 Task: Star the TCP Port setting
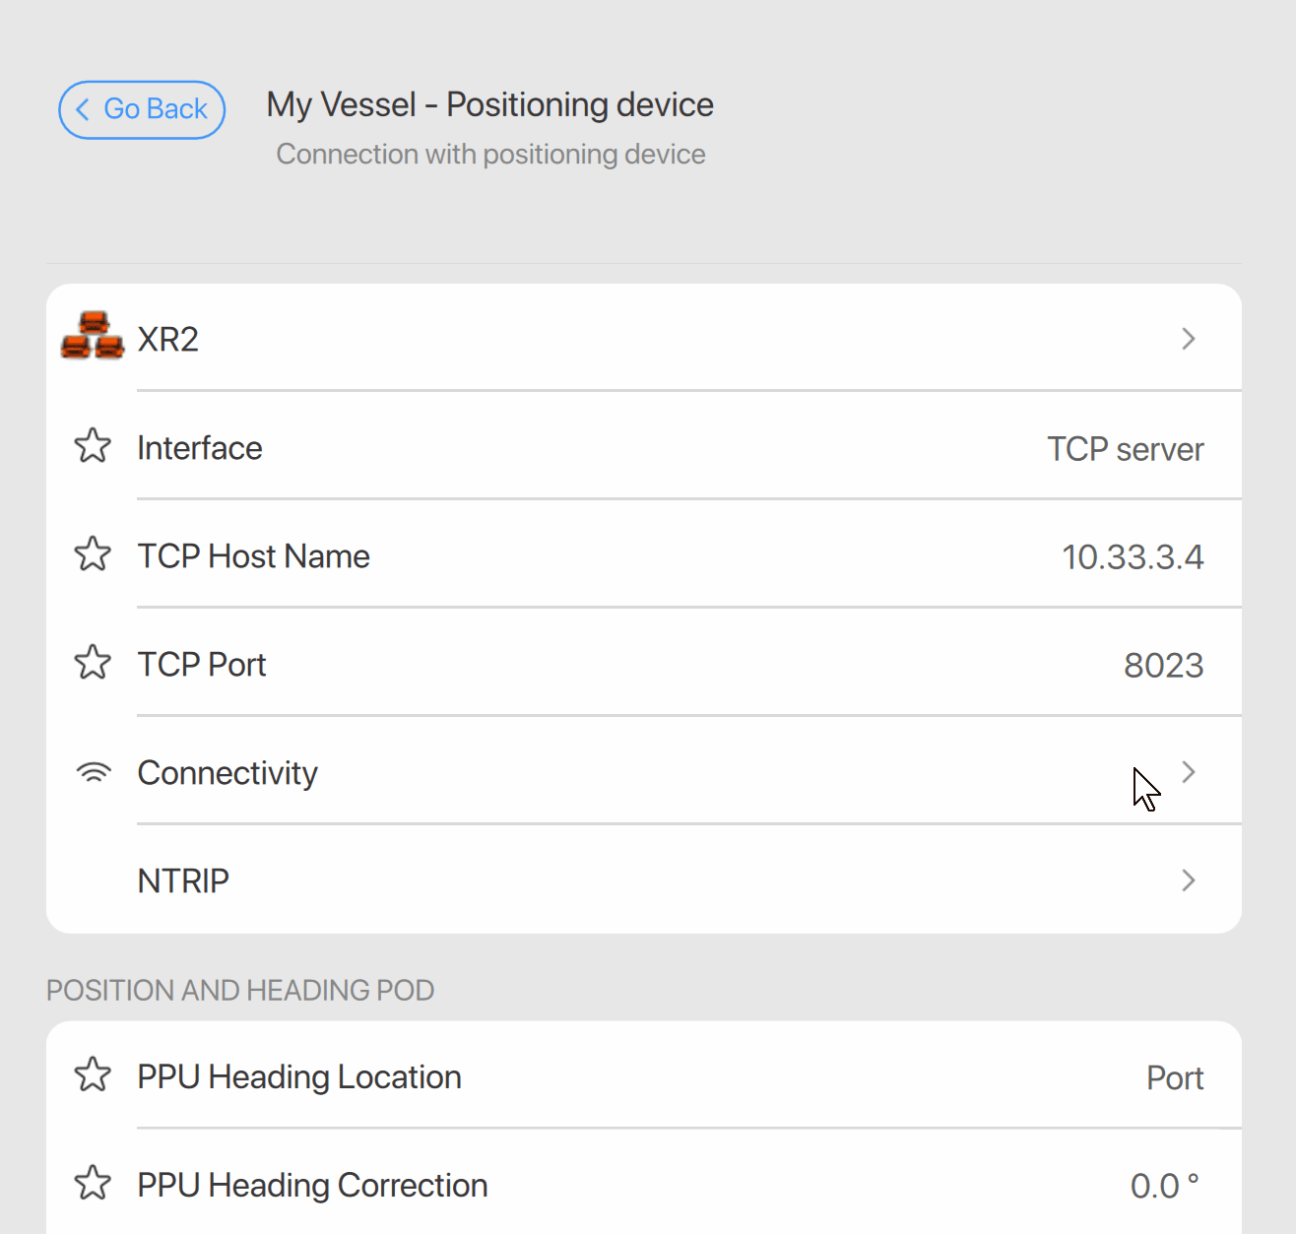94,663
